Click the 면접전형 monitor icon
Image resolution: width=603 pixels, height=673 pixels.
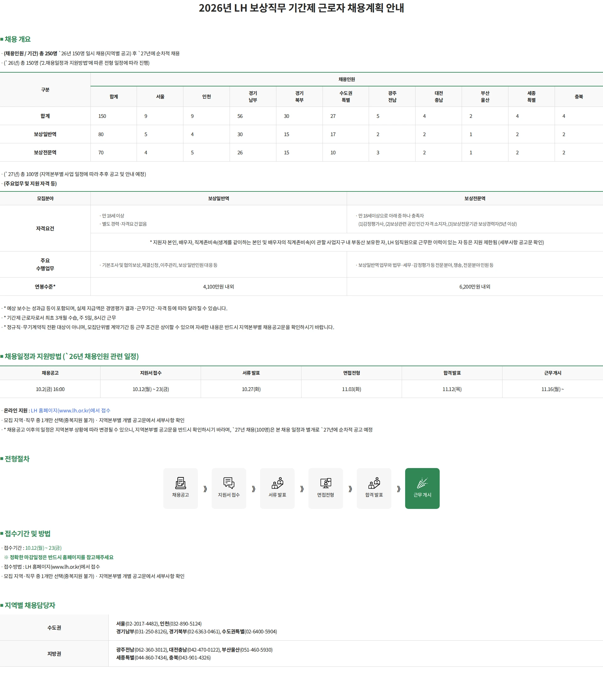[326, 483]
